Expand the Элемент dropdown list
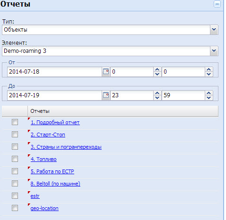This screenshot has height=220, width=226. (x=214, y=51)
